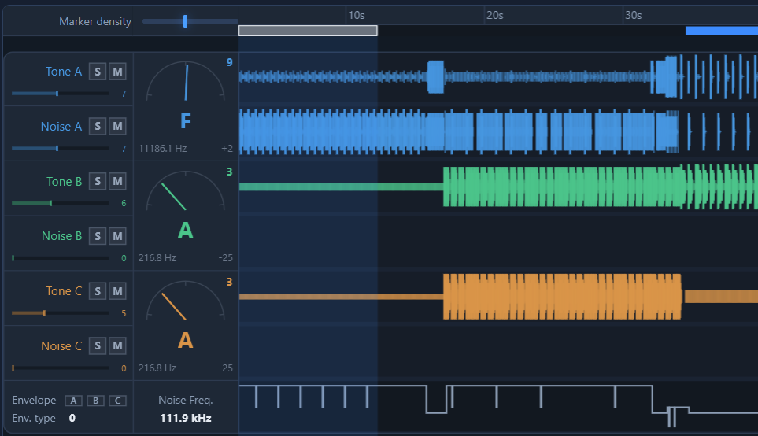Toggle Envelope on channel A
The image size is (758, 436).
[x=73, y=401]
